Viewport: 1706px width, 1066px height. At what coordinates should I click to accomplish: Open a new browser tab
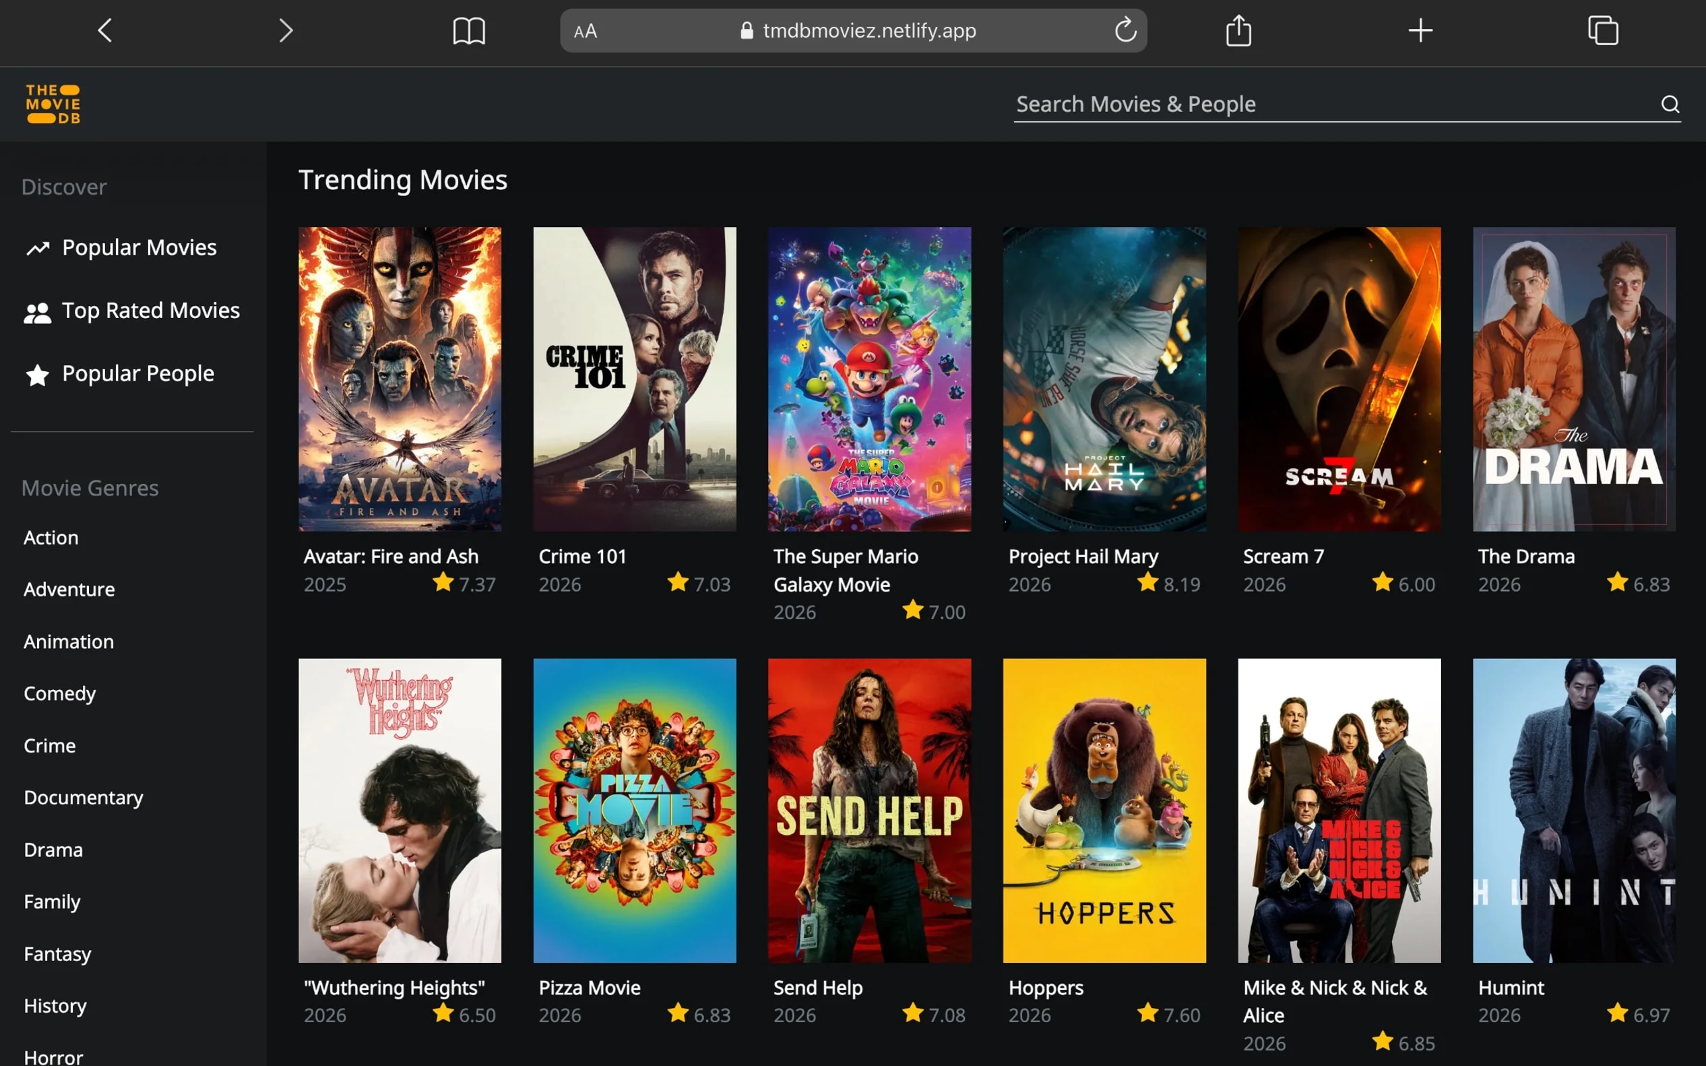click(x=1420, y=30)
